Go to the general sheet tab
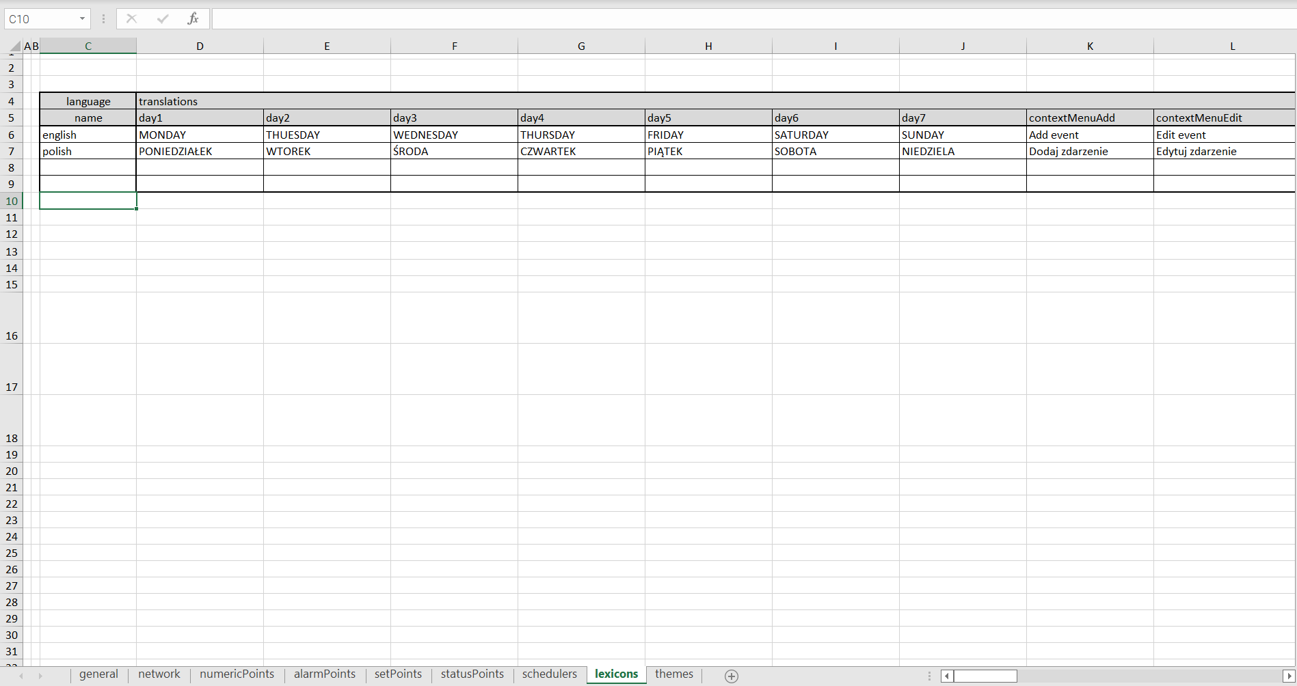 click(98, 674)
